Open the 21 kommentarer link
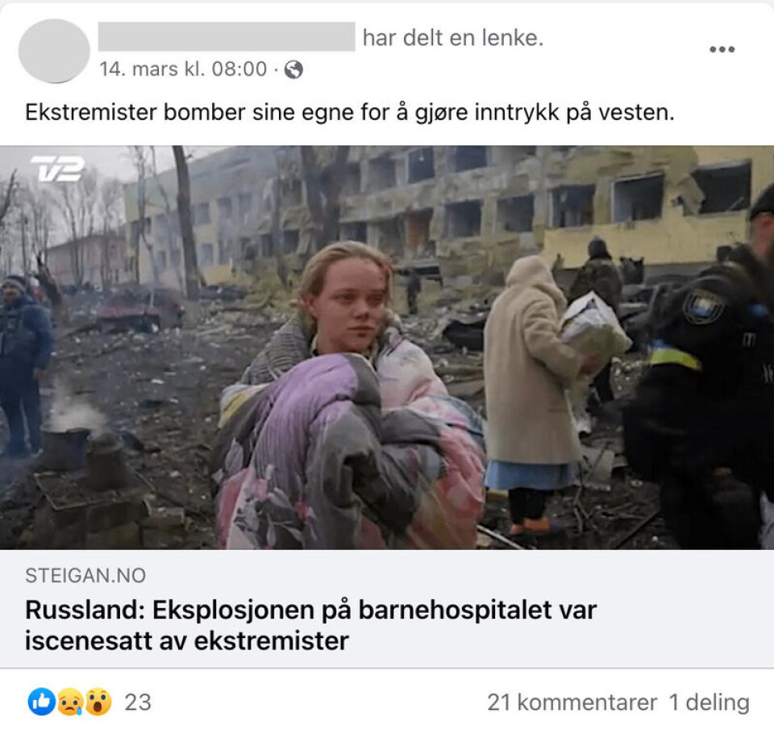 point(572,702)
